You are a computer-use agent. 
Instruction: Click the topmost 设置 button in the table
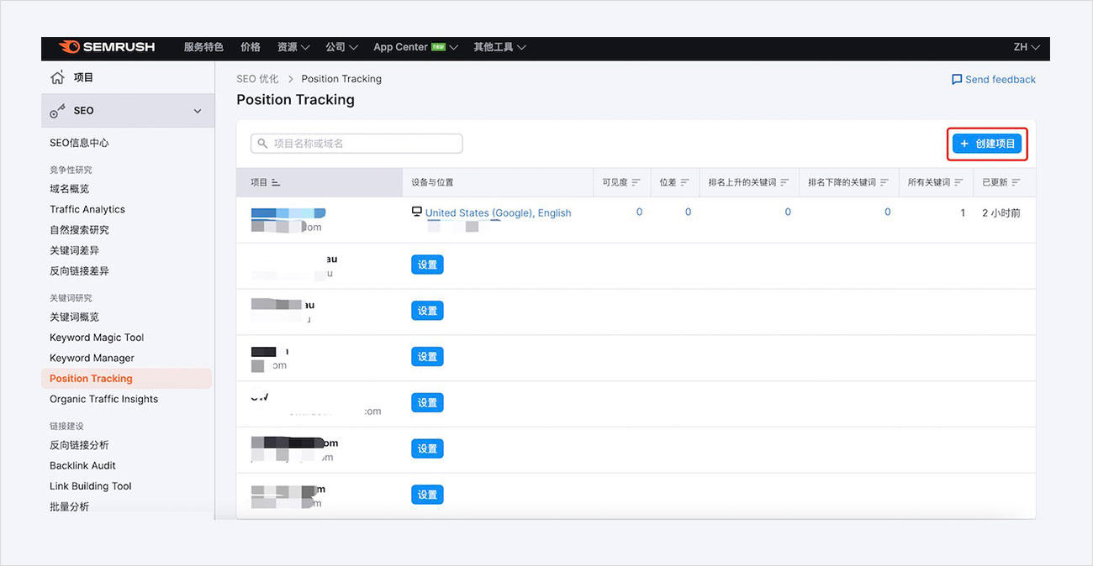(427, 265)
